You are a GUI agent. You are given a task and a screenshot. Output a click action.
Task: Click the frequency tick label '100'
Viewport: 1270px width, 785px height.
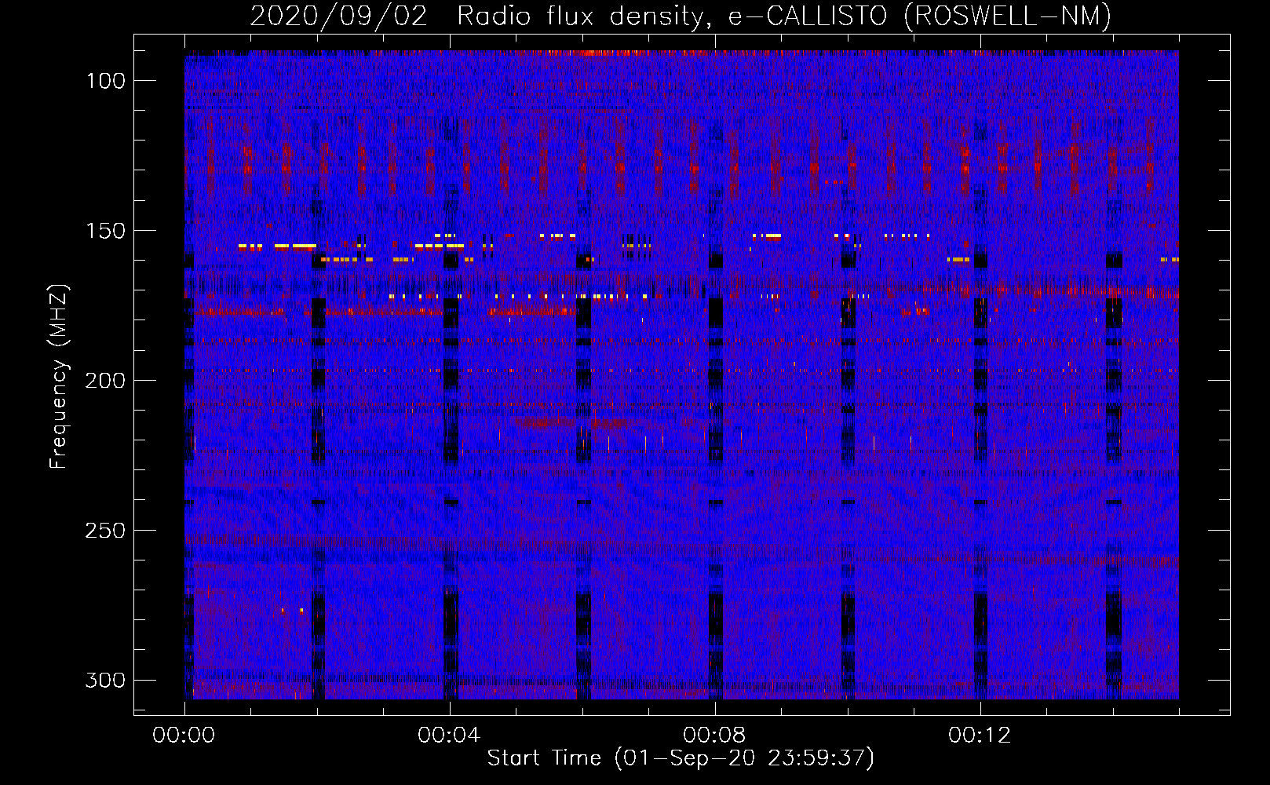(105, 81)
